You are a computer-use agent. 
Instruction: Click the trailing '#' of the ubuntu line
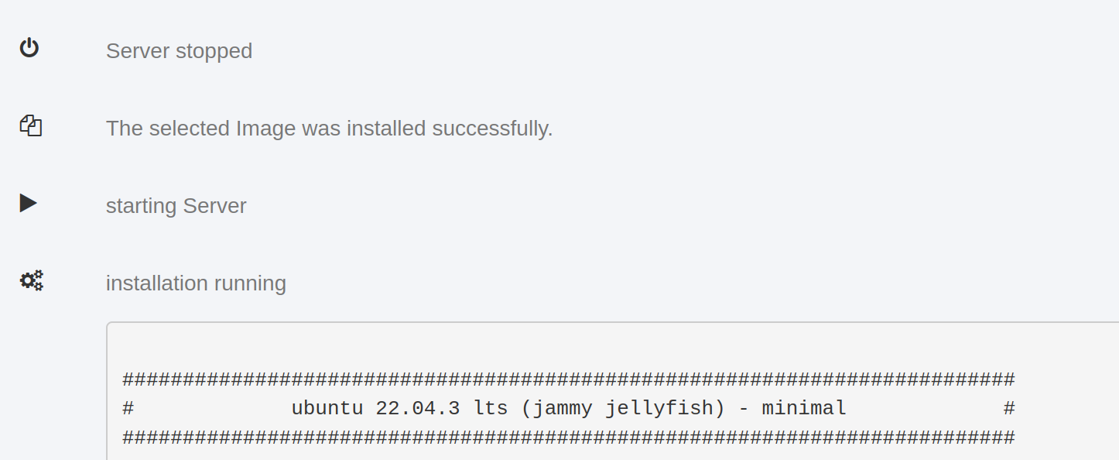point(1009,408)
